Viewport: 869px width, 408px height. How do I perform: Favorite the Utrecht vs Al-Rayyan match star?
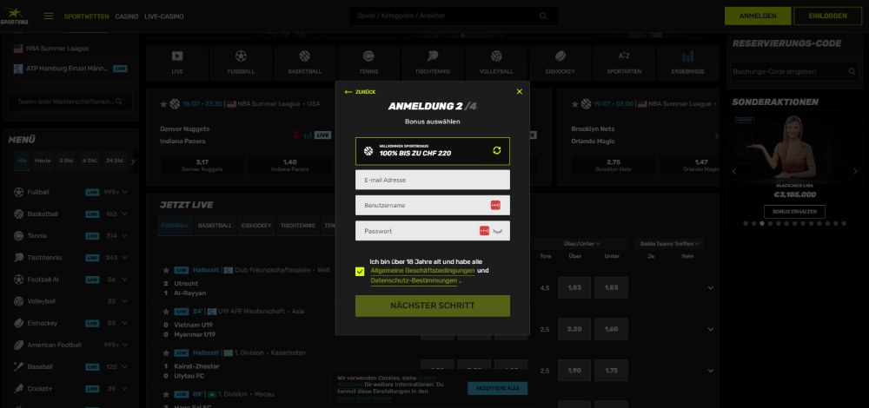pyautogui.click(x=164, y=270)
